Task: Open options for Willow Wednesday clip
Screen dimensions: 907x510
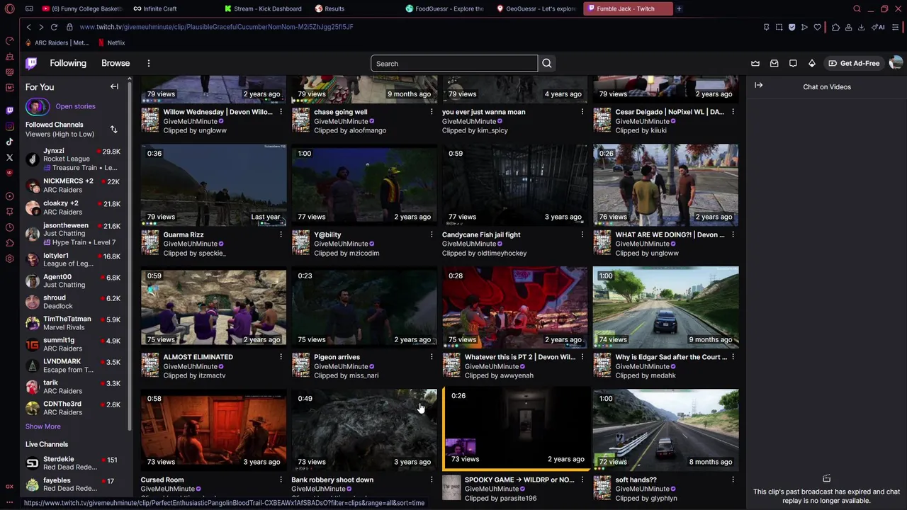Action: pos(281,112)
